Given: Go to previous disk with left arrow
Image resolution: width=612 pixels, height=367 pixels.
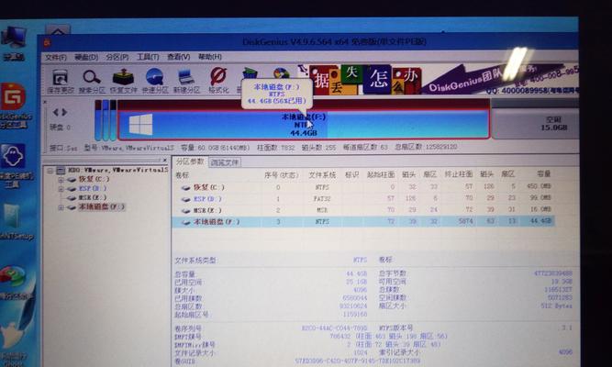Looking at the screenshot, I should point(56,113).
